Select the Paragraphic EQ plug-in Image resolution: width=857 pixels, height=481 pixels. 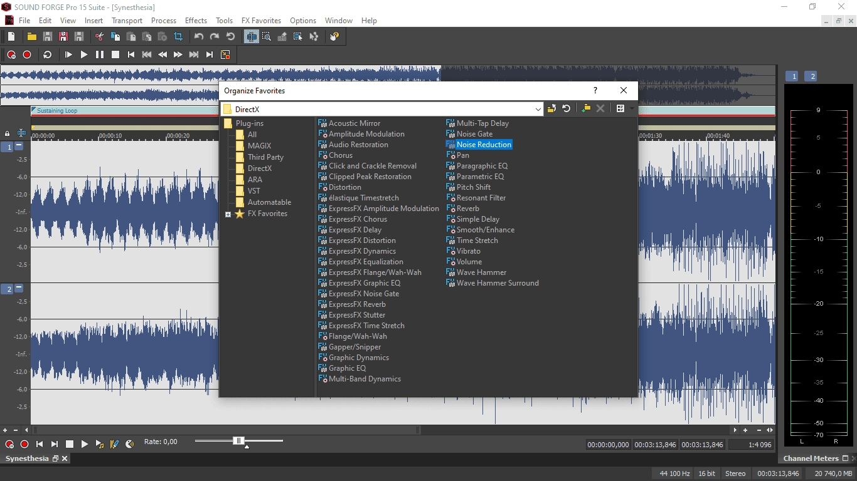(x=477, y=166)
